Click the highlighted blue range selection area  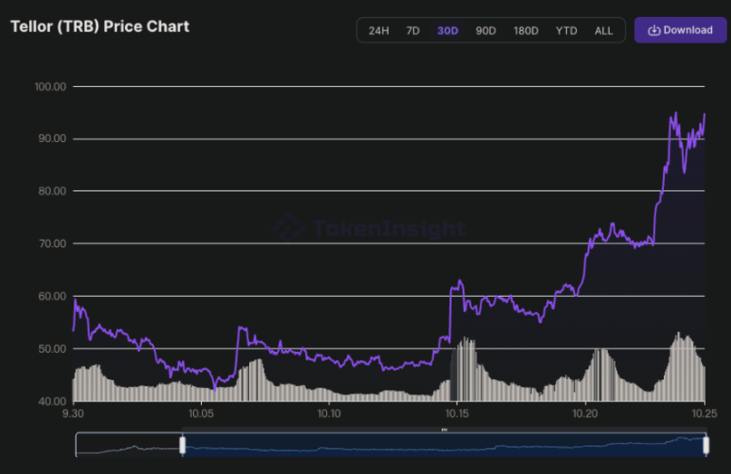(444, 444)
